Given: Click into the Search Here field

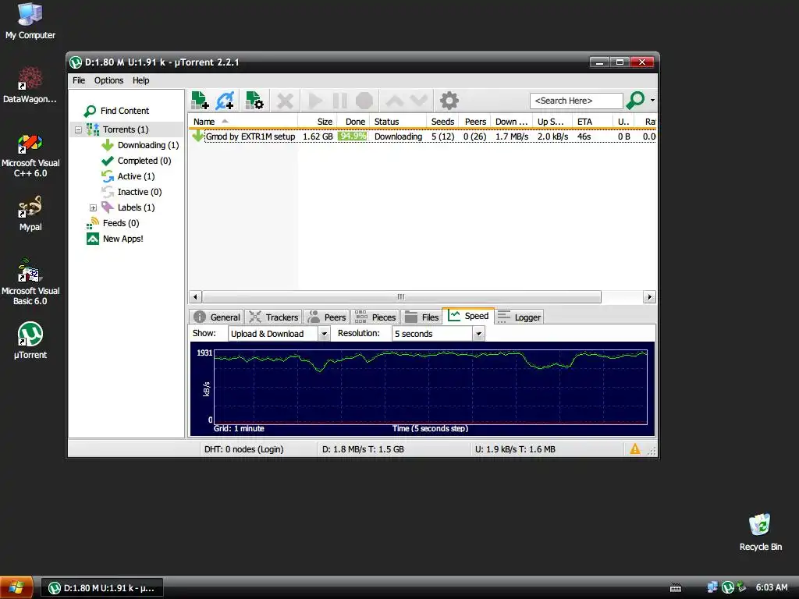Looking at the screenshot, I should click(x=576, y=101).
